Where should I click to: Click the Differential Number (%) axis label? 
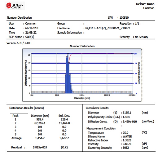[x=26, y=73]
